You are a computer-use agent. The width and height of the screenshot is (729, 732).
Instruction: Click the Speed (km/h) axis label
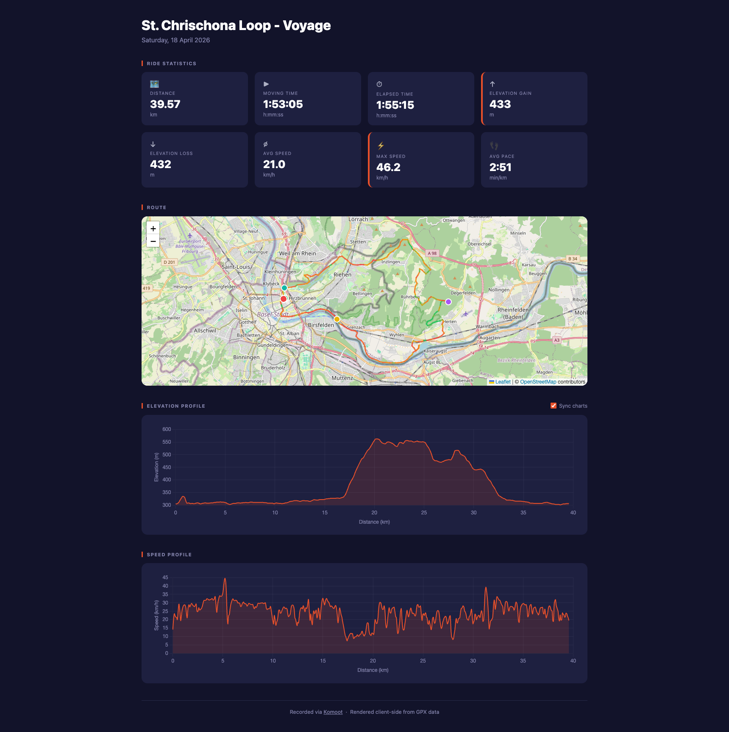[x=156, y=616]
